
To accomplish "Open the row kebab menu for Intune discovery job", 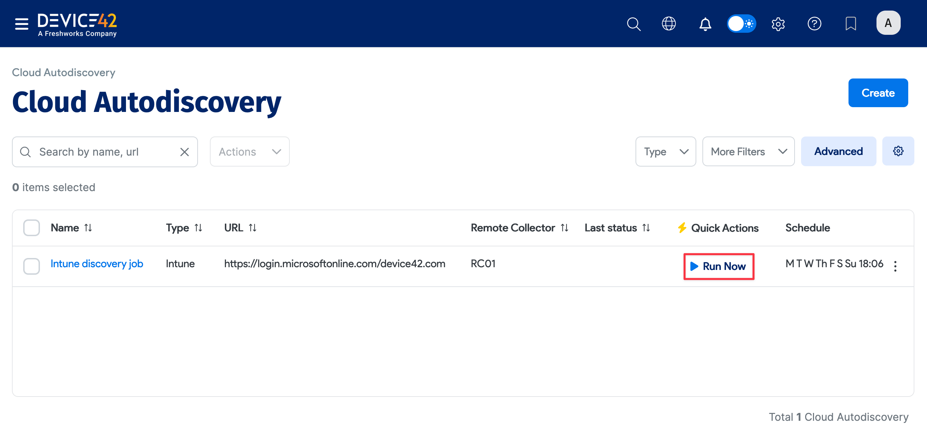I will 895,266.
